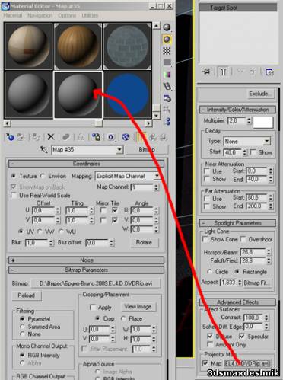The image size is (283, 380).
Task: Click the Pin Stack icon in modifier panel
Action: tap(206, 72)
